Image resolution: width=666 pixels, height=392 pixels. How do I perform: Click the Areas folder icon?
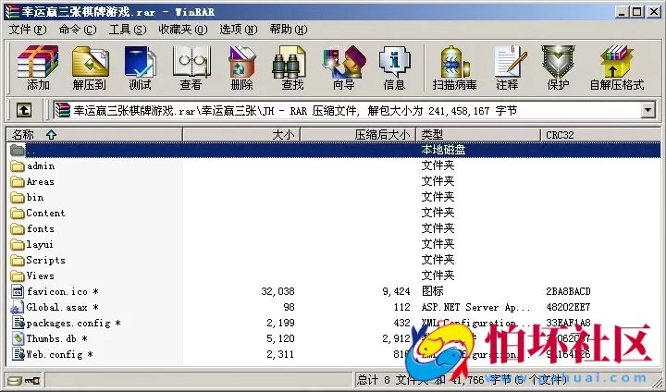point(18,181)
